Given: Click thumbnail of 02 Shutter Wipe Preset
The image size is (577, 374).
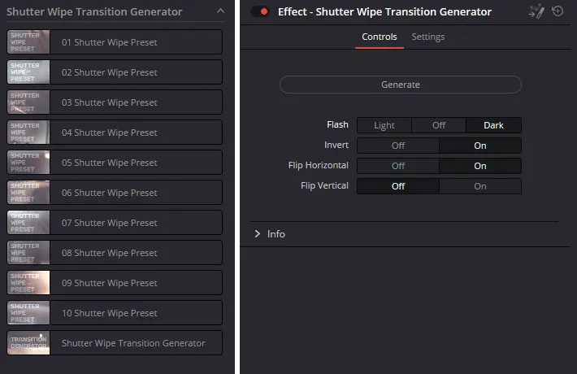Looking at the screenshot, I should point(28,72).
